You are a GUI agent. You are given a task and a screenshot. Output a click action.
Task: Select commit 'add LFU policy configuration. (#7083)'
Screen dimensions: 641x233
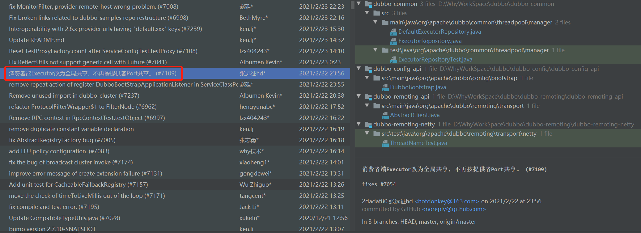(175, 151)
